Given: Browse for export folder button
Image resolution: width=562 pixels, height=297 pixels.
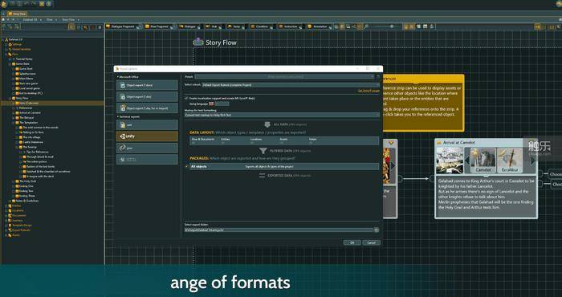Looking at the screenshot, I should pos(377,230).
